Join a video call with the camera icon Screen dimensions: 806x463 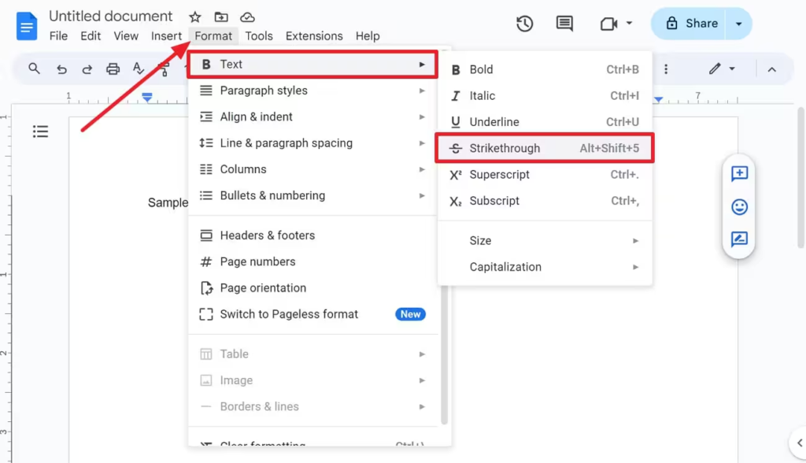pyautogui.click(x=607, y=24)
